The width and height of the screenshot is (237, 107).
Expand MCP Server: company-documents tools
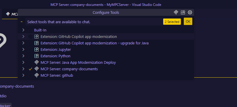pos(23,69)
